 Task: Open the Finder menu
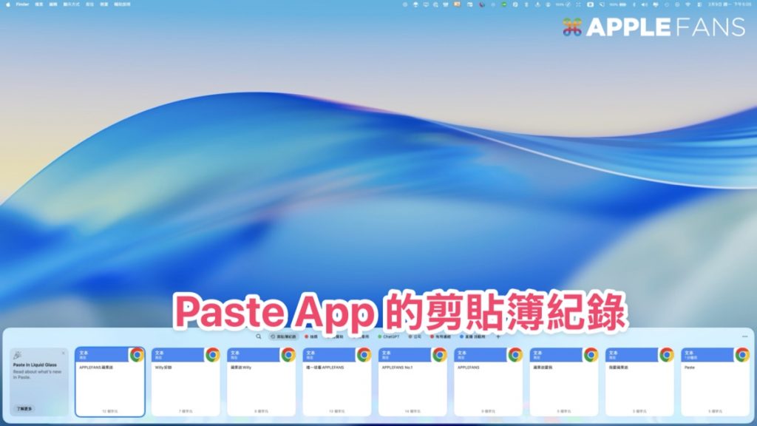point(23,4)
